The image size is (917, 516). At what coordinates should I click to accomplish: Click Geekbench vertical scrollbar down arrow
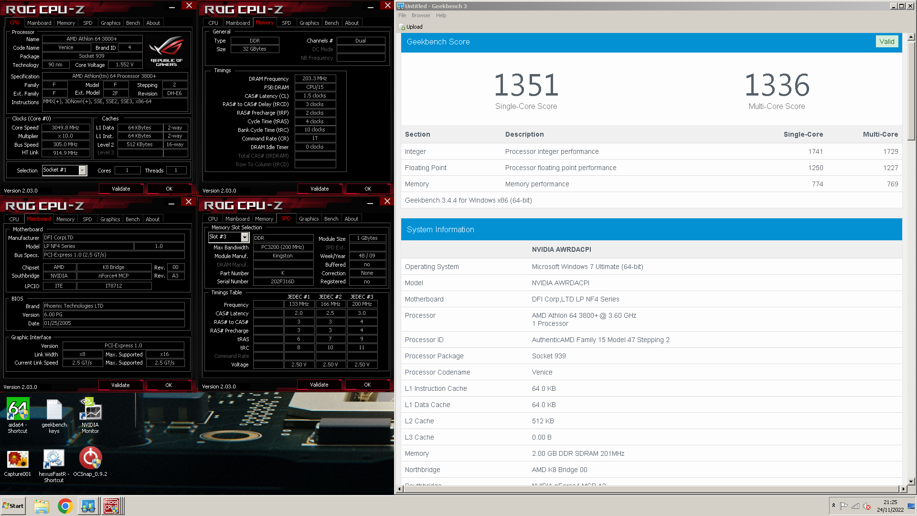[911, 482]
